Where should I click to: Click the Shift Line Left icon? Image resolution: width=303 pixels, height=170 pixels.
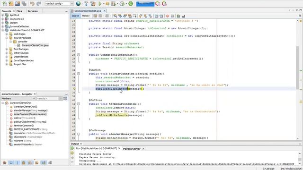pos(157,16)
